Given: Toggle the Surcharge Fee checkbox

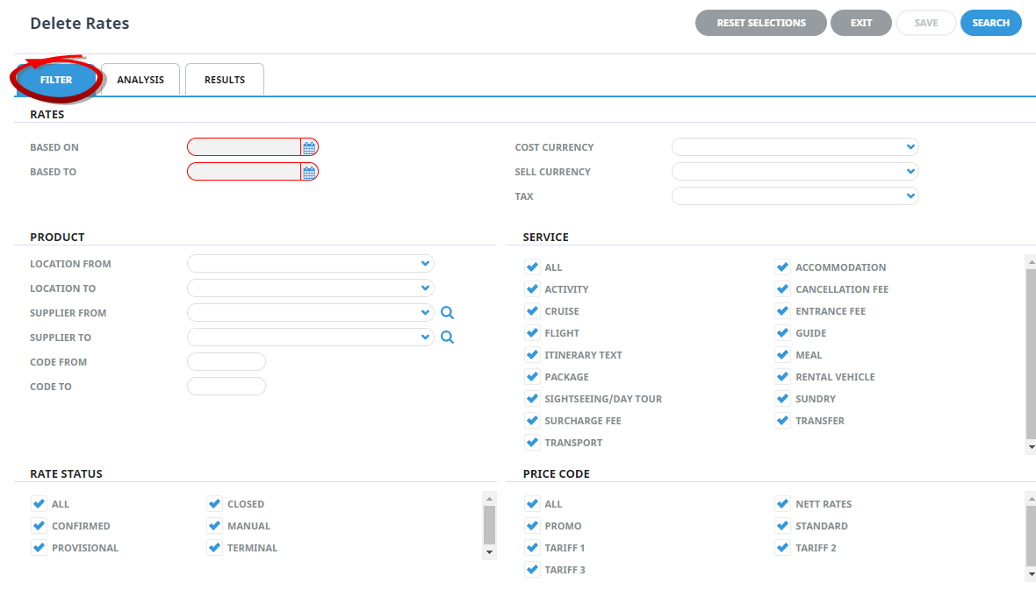Looking at the screenshot, I should point(532,421).
